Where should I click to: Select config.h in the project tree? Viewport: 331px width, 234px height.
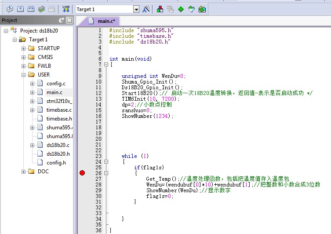(x=56, y=163)
